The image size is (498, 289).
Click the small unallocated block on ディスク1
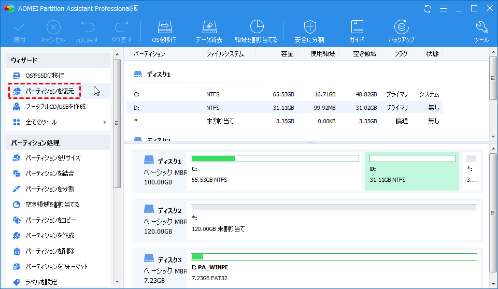[472, 171]
